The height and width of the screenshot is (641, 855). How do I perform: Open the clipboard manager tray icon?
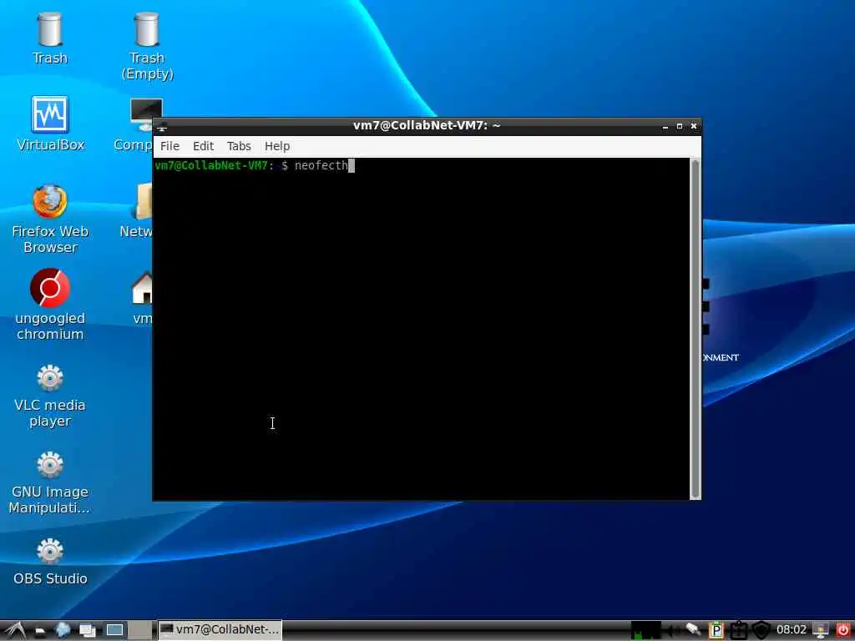(x=739, y=631)
